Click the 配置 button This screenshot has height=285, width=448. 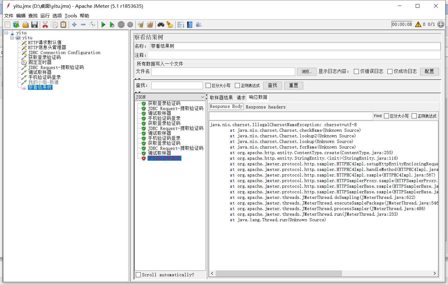[x=429, y=71]
